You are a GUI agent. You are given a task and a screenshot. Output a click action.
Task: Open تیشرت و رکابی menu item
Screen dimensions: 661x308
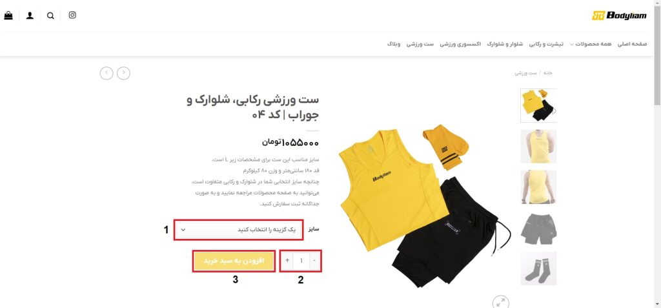[x=546, y=44]
